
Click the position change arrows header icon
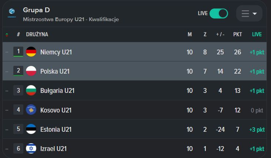7,35
